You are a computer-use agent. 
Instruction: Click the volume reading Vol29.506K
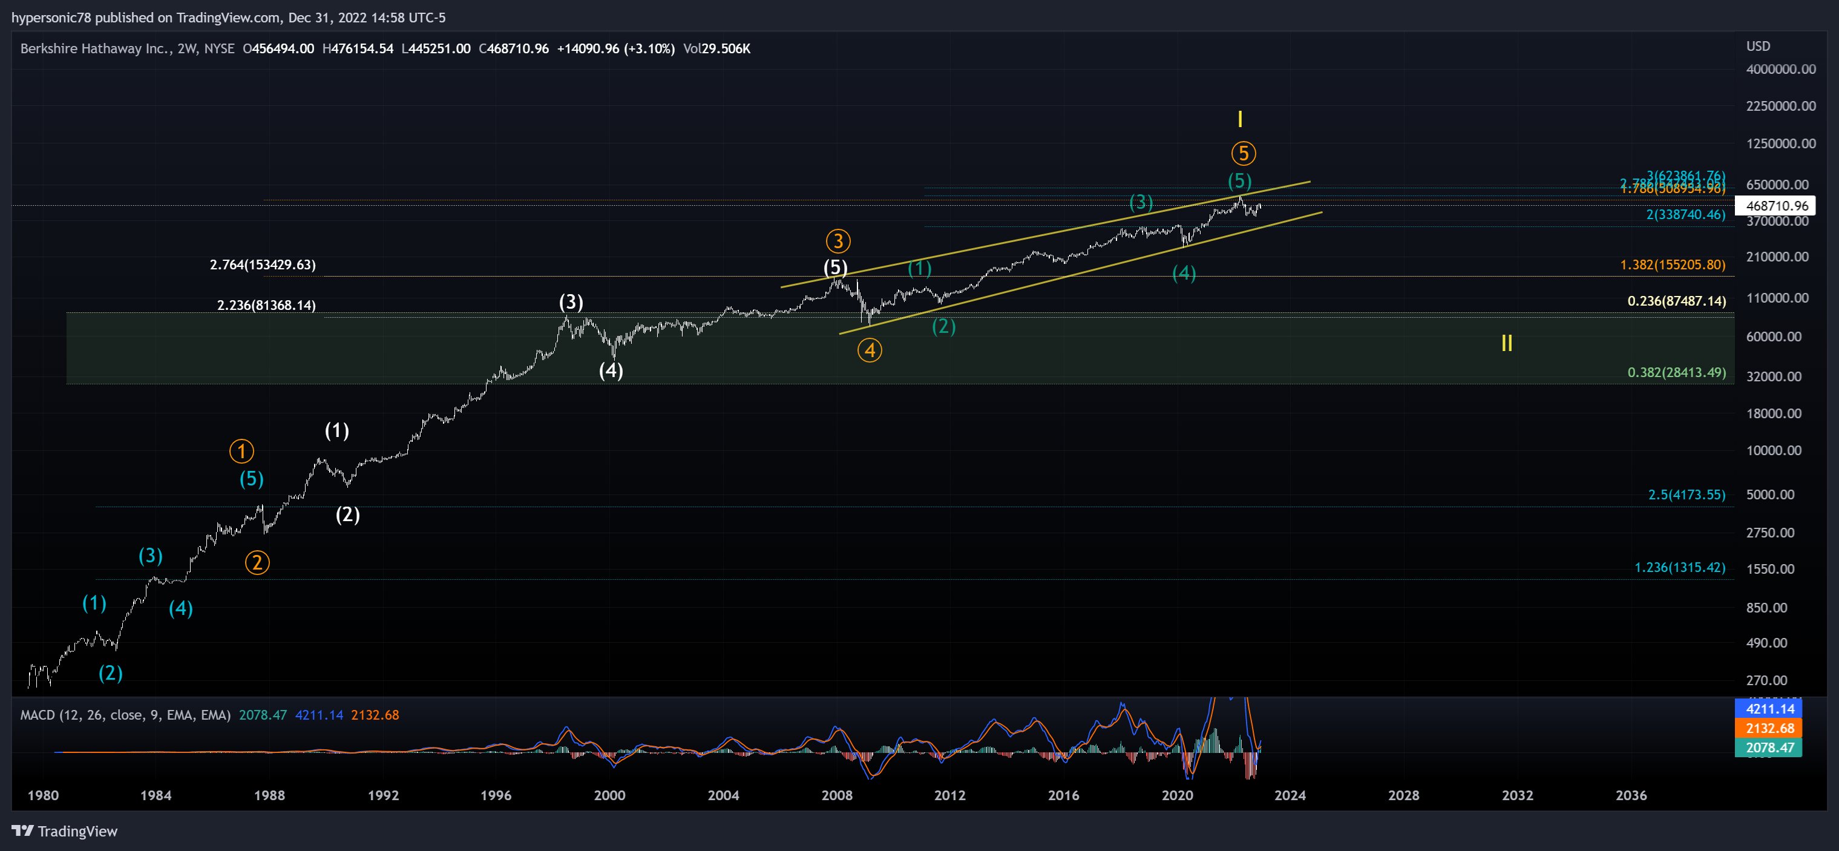point(716,48)
